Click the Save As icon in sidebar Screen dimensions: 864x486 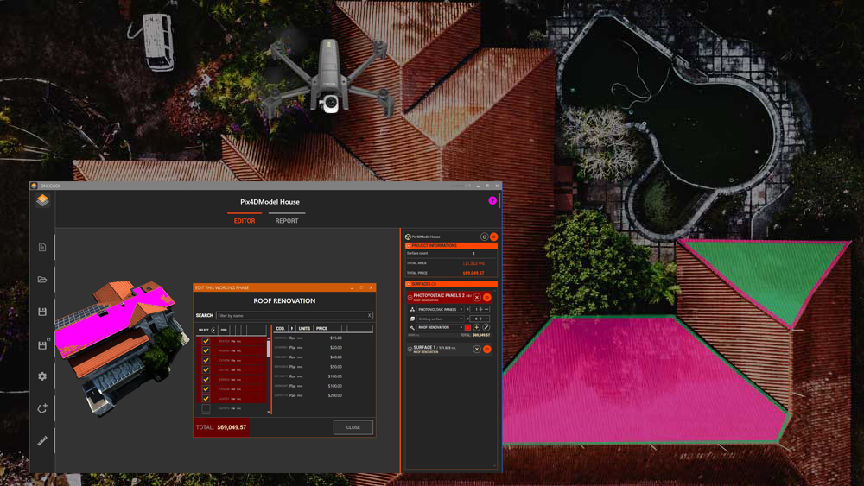coord(43,344)
